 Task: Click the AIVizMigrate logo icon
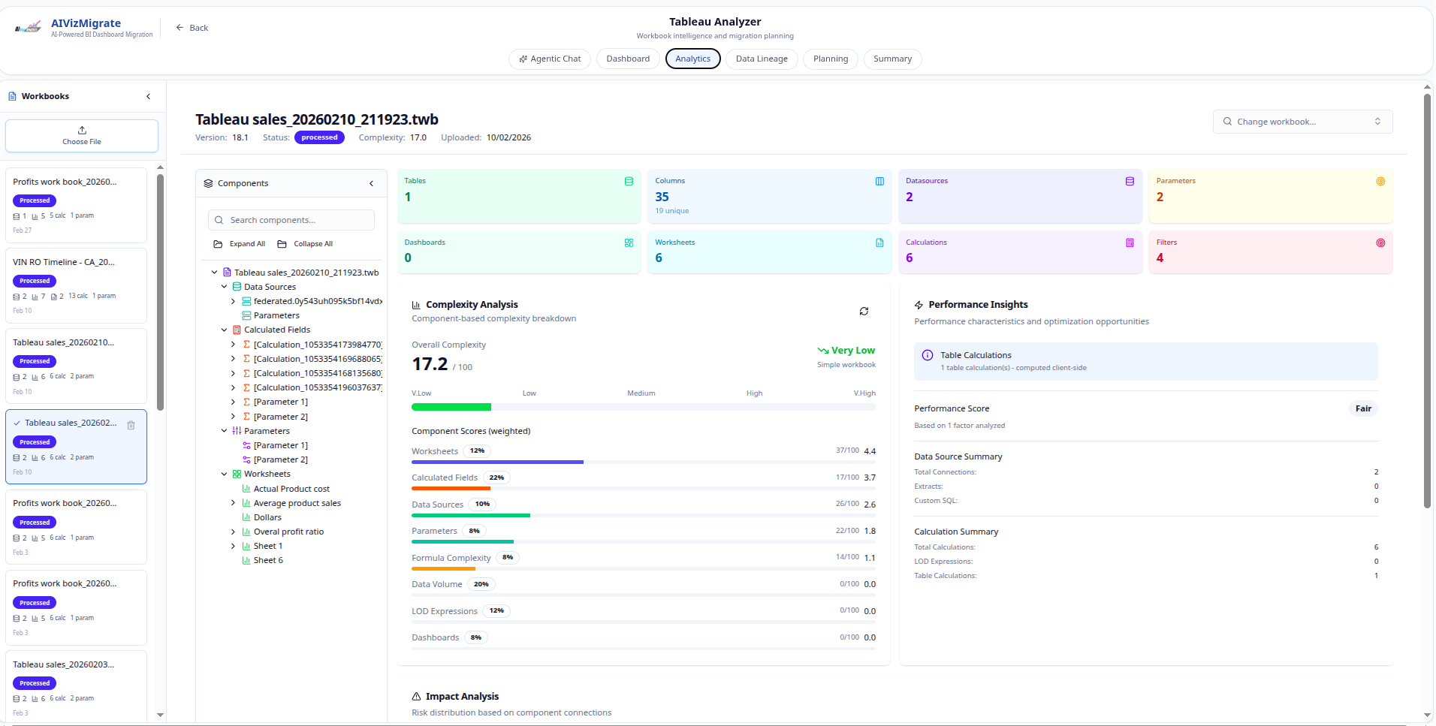click(28, 28)
